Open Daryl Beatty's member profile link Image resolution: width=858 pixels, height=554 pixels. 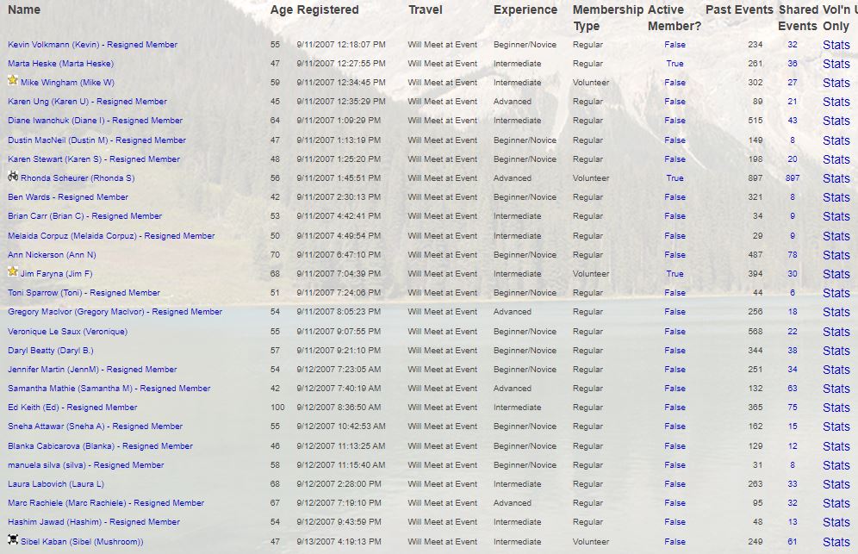pos(50,351)
